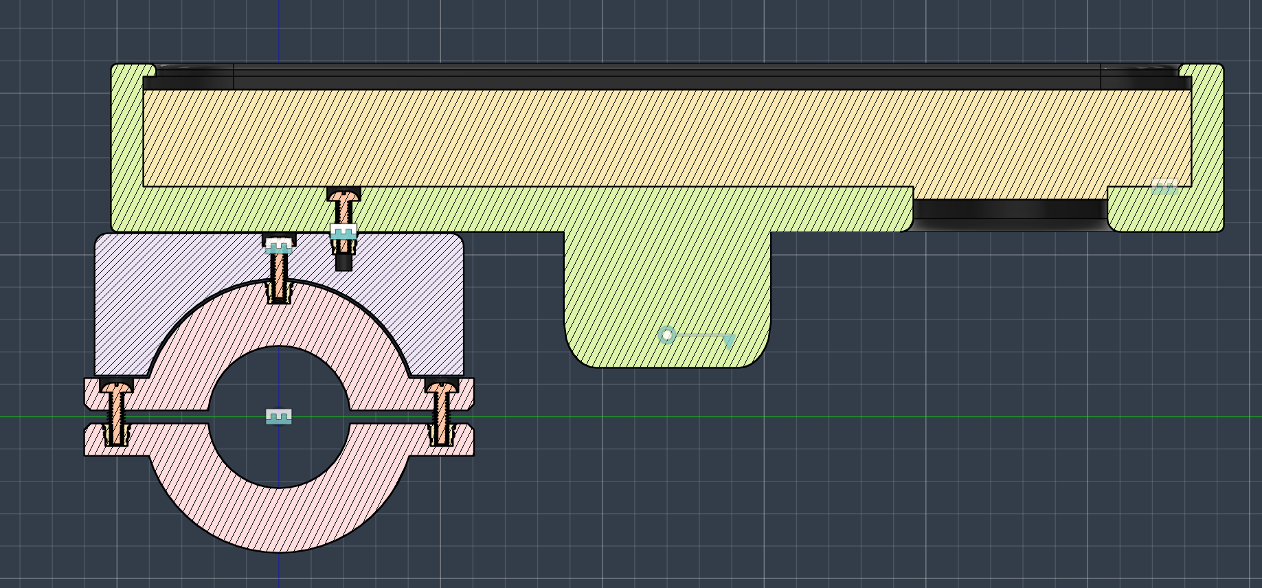The height and width of the screenshot is (588, 1262).
Task: Select the large yellow hatched block
Action: coord(666,138)
